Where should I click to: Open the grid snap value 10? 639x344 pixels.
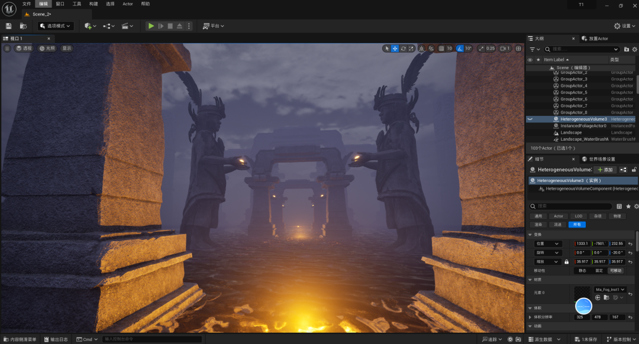(450, 48)
